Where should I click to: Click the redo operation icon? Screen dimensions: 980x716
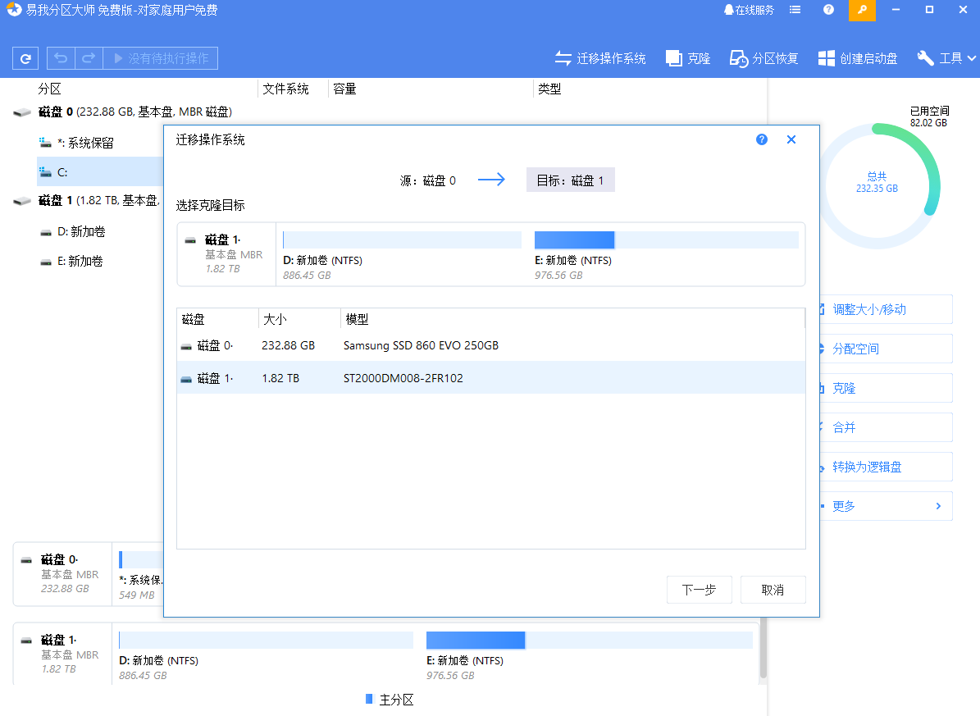click(x=88, y=58)
